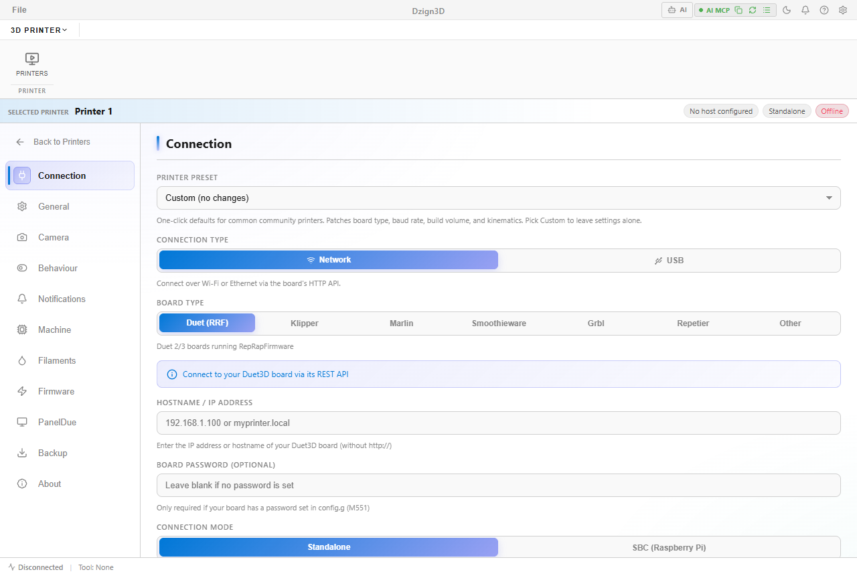857x576 pixels.
Task: Choose Grbl board type
Action: tap(596, 323)
